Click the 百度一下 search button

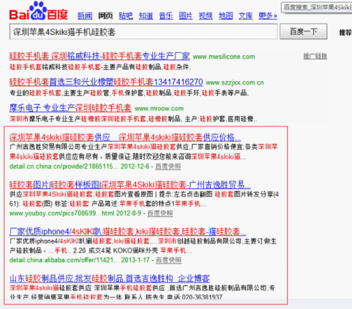tap(303, 32)
